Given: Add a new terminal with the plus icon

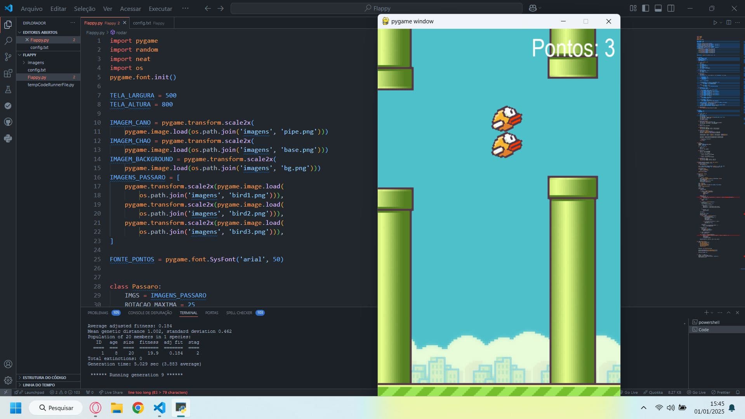Looking at the screenshot, I should (x=706, y=313).
